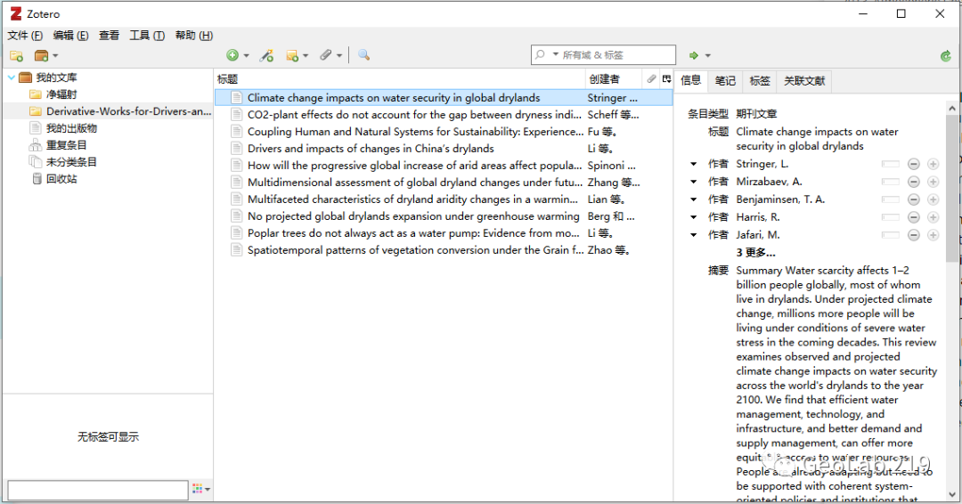Open the 工具 (T) menu

pyautogui.click(x=147, y=36)
